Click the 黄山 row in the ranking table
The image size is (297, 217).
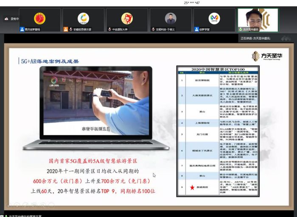pyautogui.click(x=218, y=111)
